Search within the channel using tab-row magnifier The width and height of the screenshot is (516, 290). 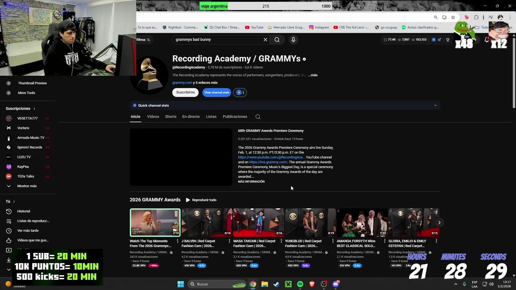[258, 117]
